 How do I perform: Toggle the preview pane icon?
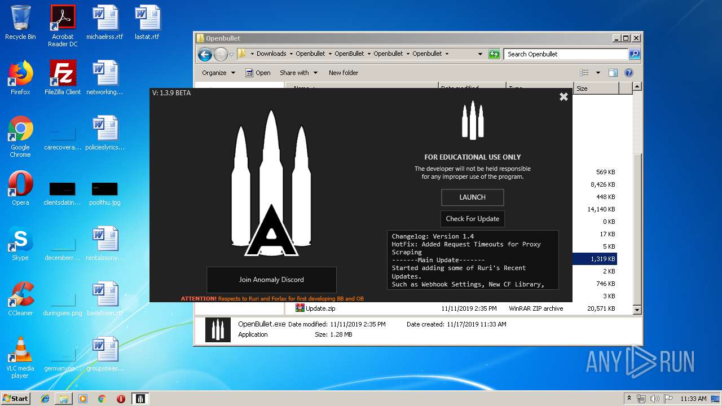click(613, 73)
